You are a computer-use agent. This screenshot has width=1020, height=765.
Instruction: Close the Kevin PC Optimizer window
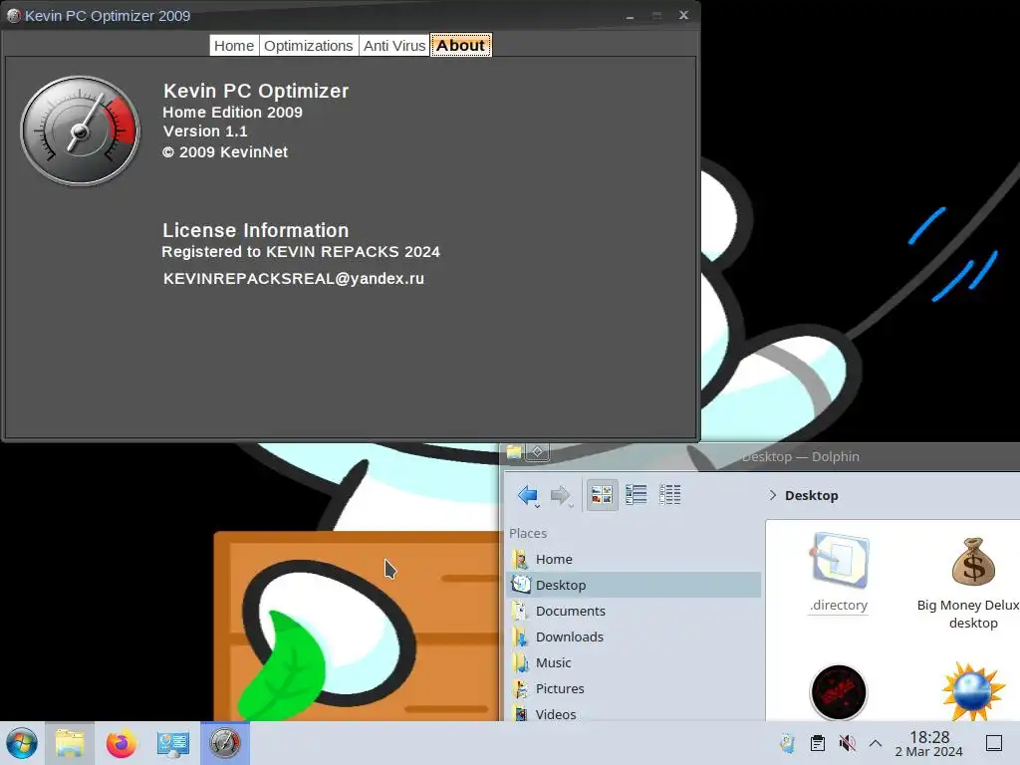click(683, 15)
